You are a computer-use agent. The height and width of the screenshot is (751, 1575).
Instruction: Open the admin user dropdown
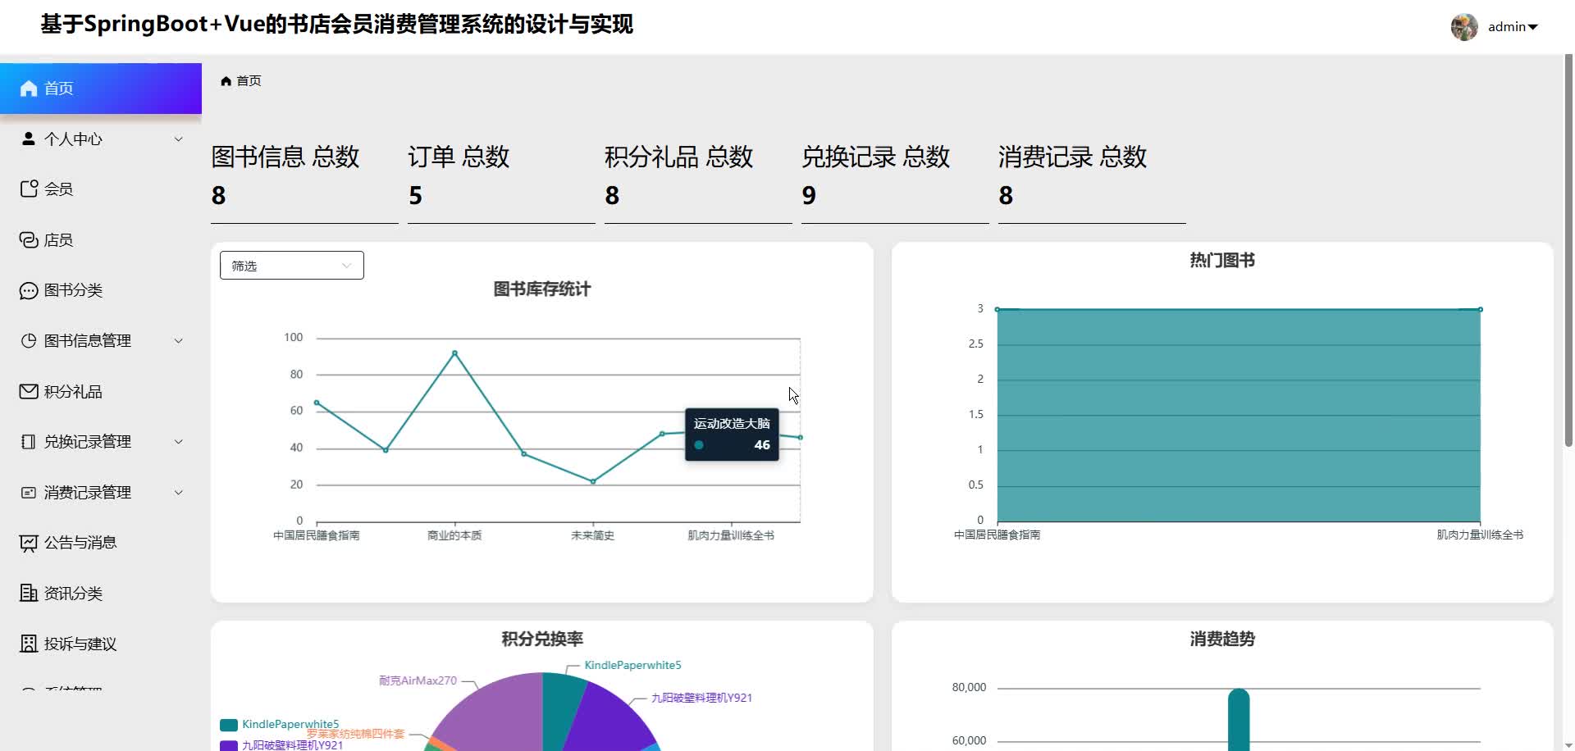(1513, 27)
